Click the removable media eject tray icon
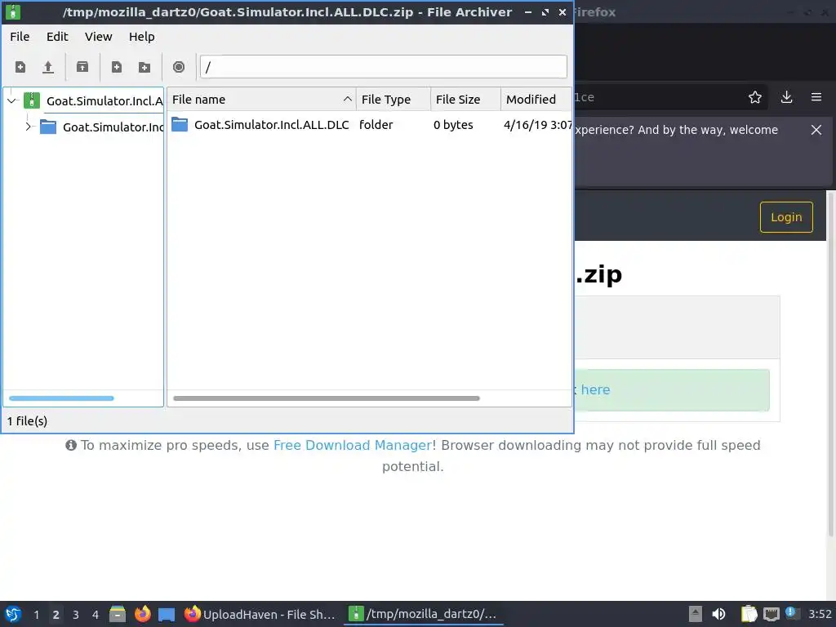Screen dimensions: 836x627 [x=696, y=614]
